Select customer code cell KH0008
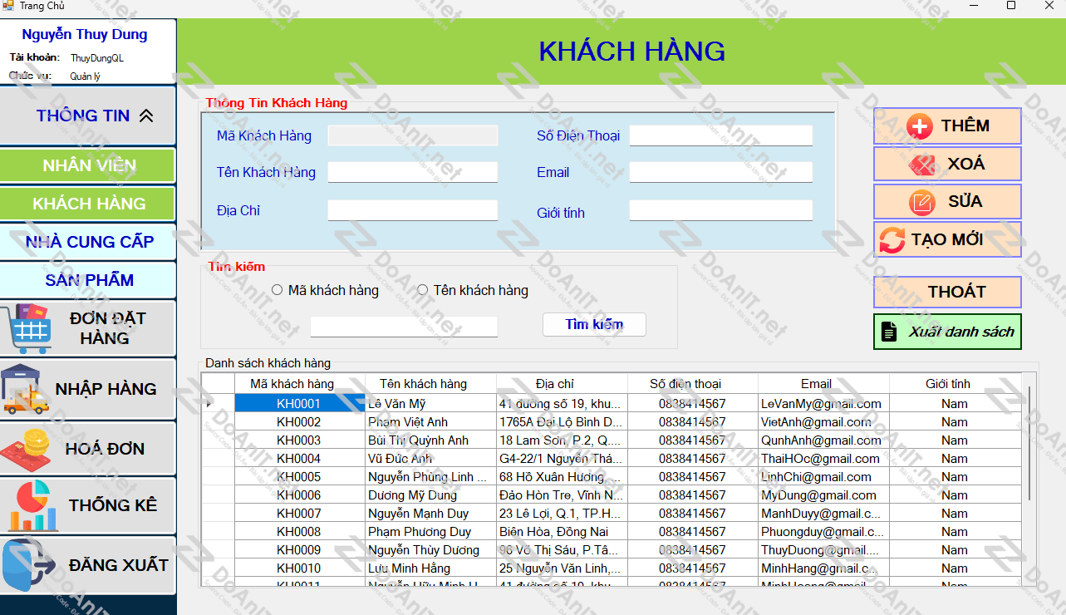Image resolution: width=1066 pixels, height=615 pixels. coord(300,532)
